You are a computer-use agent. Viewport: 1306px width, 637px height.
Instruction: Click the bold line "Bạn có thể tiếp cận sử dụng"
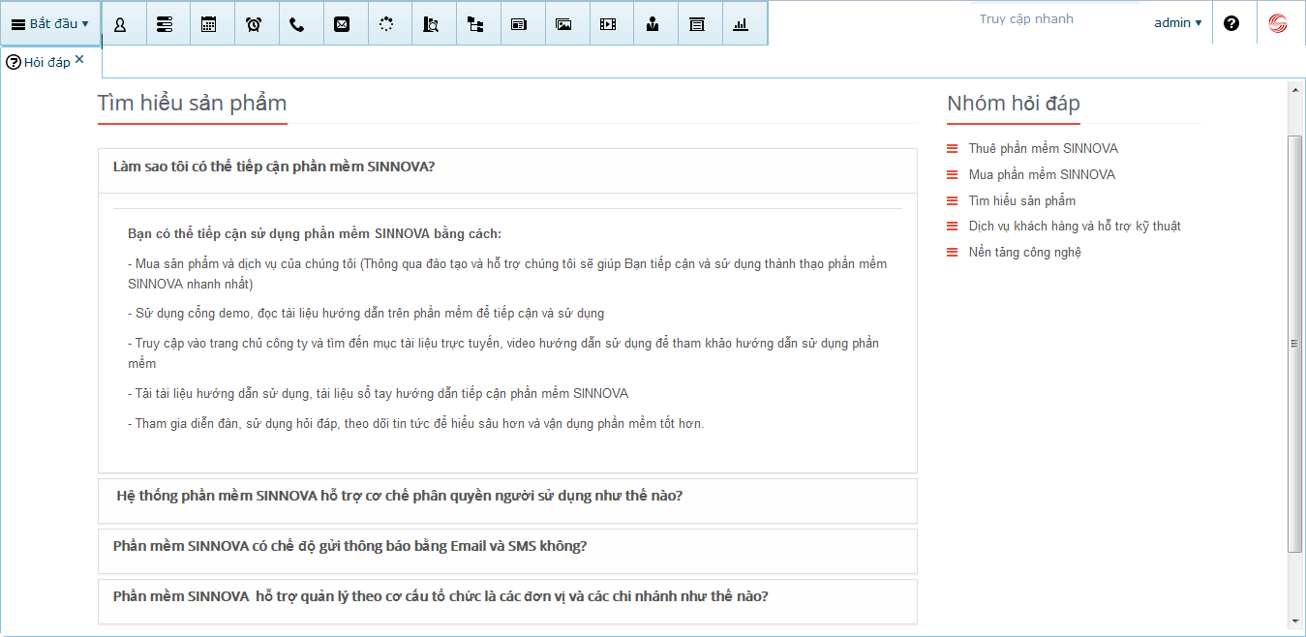pyautogui.click(x=315, y=234)
